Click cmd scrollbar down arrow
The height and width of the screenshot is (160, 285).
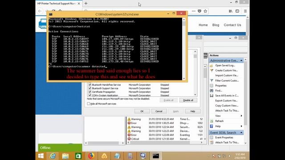184,78
